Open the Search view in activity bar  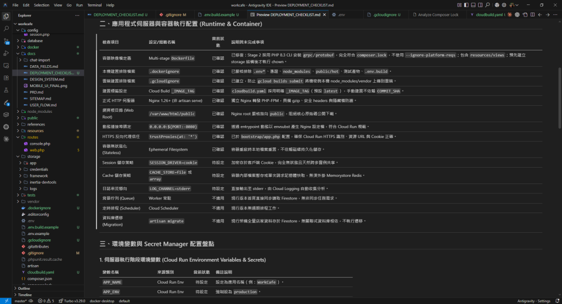click(6, 28)
